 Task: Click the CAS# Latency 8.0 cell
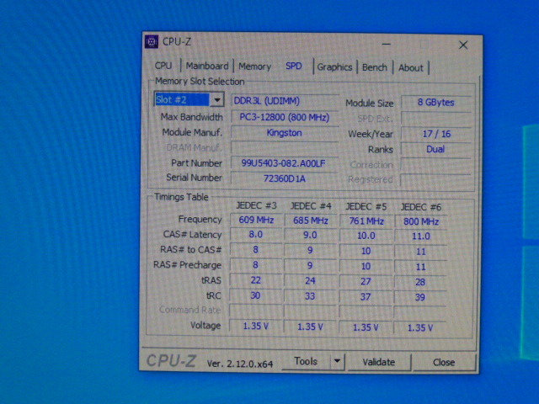(256, 235)
